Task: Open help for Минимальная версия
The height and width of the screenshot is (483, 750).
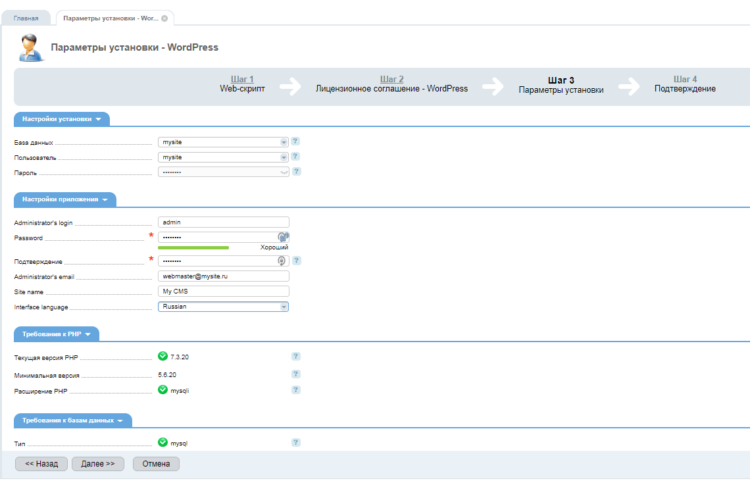Action: click(x=296, y=374)
